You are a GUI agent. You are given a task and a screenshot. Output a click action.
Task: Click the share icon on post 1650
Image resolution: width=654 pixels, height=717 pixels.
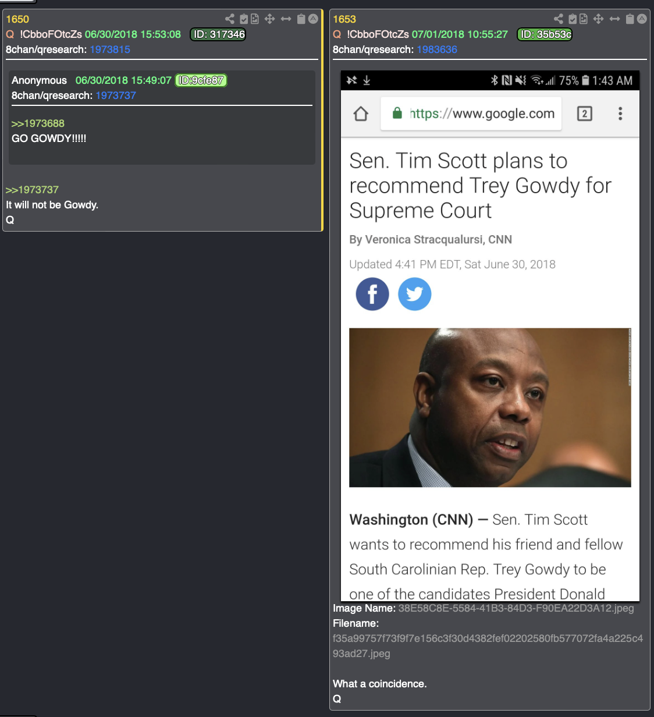tap(230, 19)
